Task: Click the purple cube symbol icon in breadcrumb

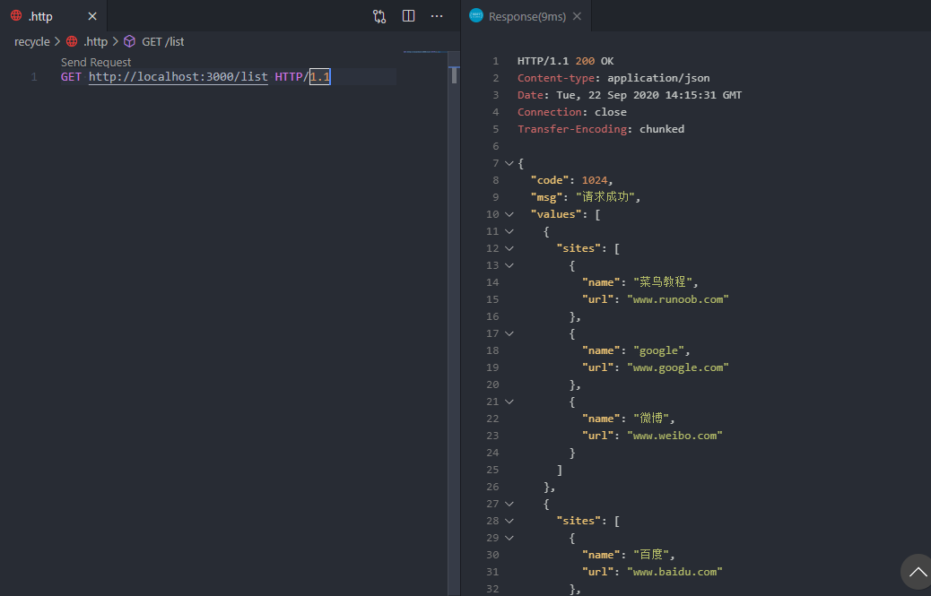Action: coord(129,41)
